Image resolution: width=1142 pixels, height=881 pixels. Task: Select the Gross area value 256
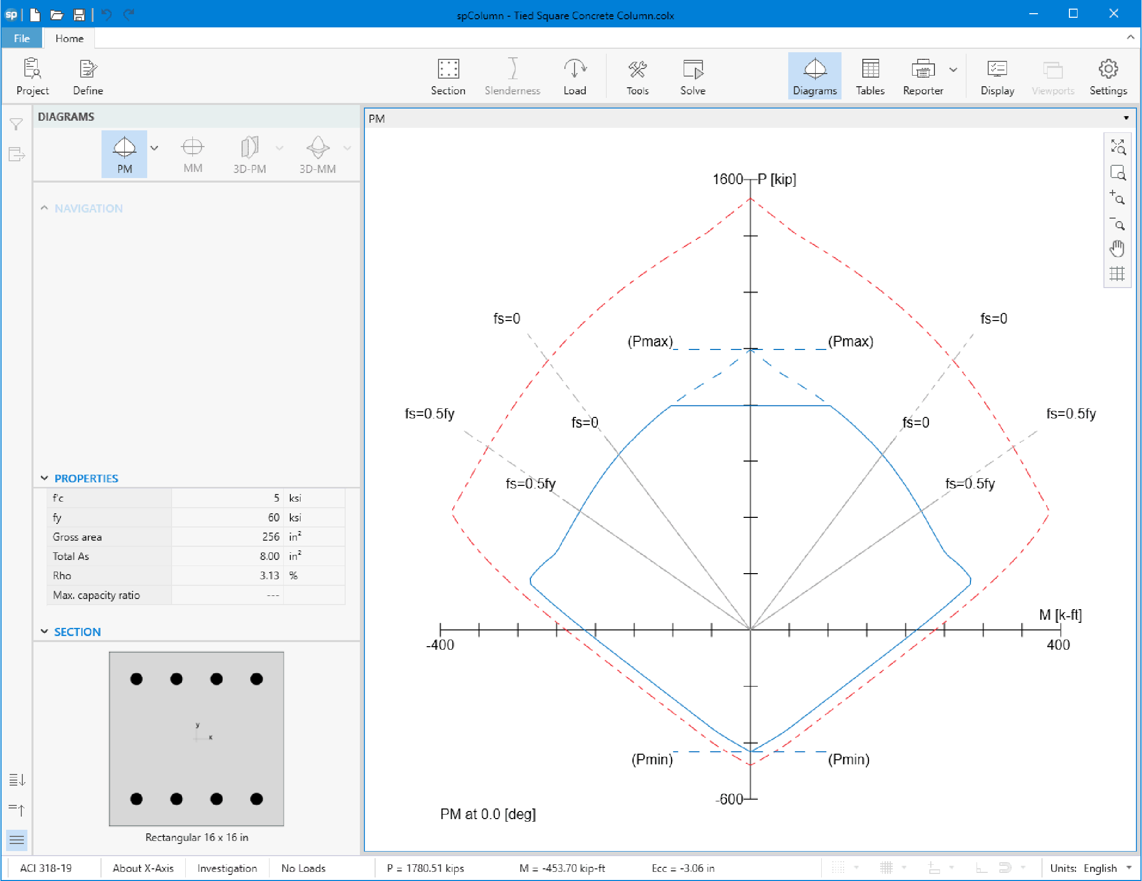[227, 537]
